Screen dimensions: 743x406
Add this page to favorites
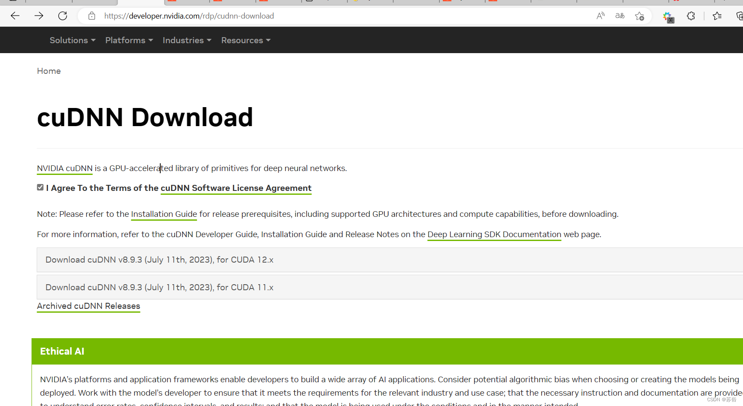[x=639, y=16]
